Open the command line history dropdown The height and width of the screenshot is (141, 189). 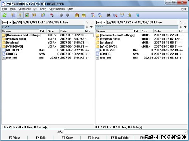coord(186,132)
